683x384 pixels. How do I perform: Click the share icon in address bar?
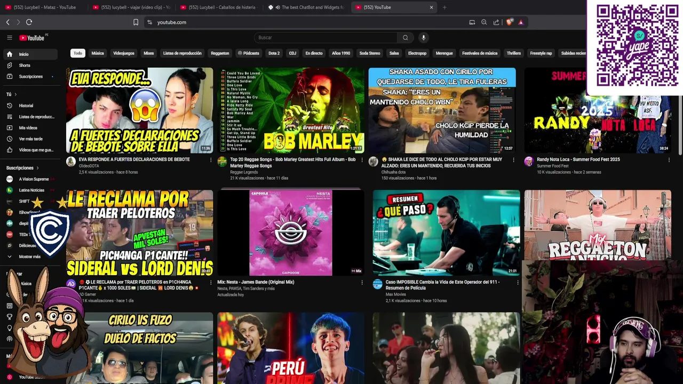pyautogui.click(x=496, y=22)
